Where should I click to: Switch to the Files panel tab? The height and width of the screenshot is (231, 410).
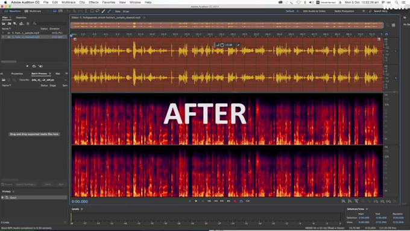[5, 17]
